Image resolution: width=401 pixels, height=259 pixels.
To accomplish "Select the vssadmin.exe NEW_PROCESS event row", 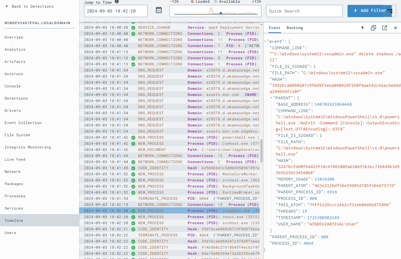I will tap(169, 211).
